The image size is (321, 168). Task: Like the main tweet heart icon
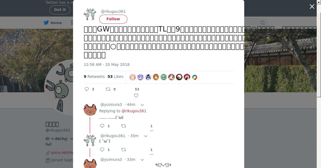tap(136, 95)
